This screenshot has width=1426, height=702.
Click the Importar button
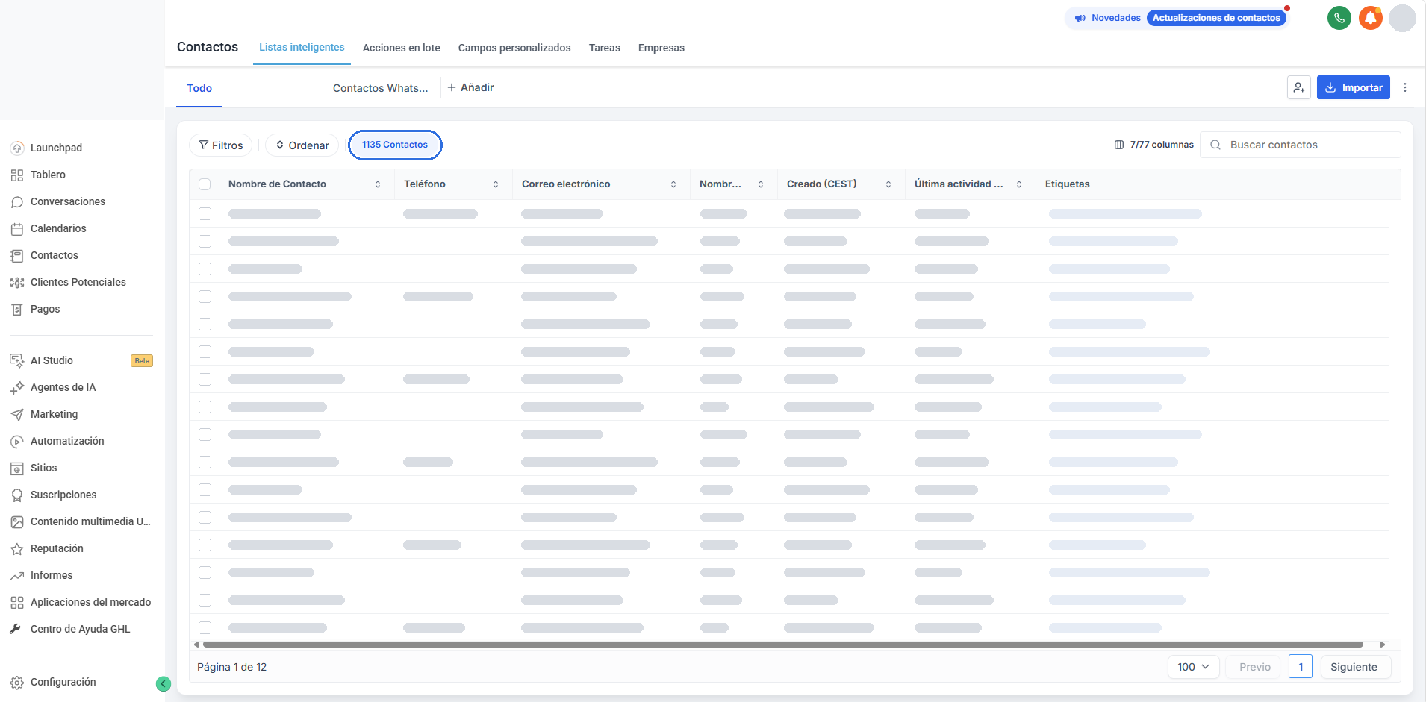click(x=1354, y=87)
